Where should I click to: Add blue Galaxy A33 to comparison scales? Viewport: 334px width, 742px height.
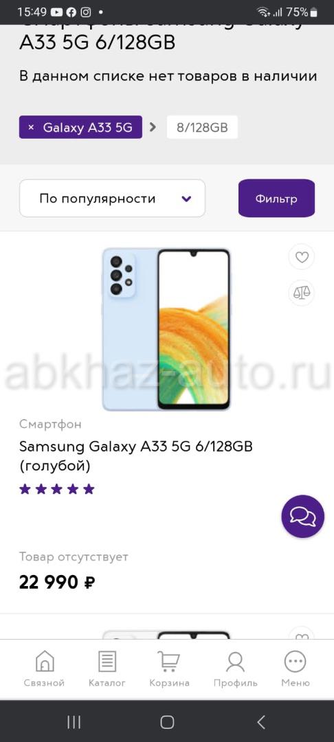pyautogui.click(x=302, y=292)
